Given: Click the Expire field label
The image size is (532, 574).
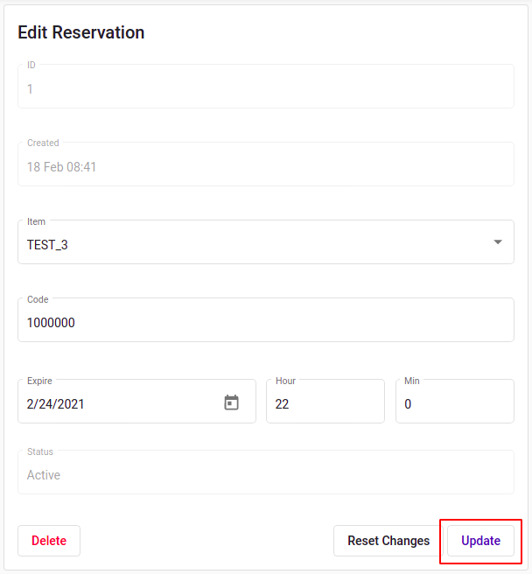Looking at the screenshot, I should 39,381.
